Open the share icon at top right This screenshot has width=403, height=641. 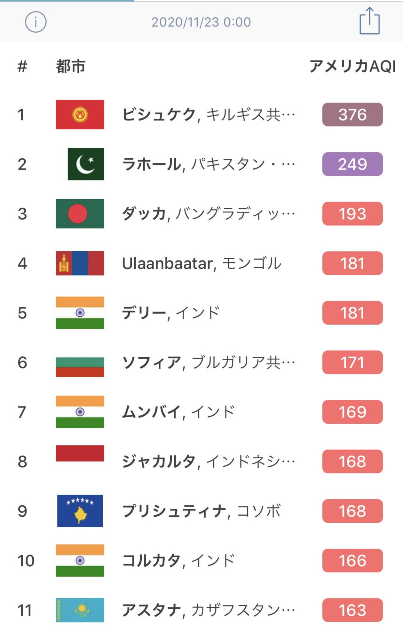(x=369, y=21)
